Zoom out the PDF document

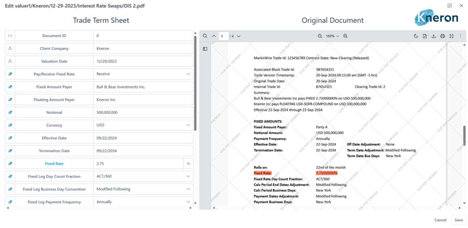pyautogui.click(x=320, y=36)
